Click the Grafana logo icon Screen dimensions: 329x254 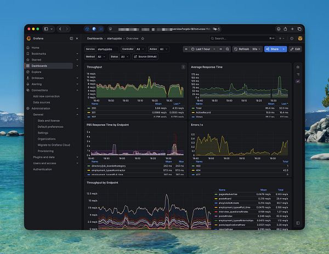pos(29,38)
